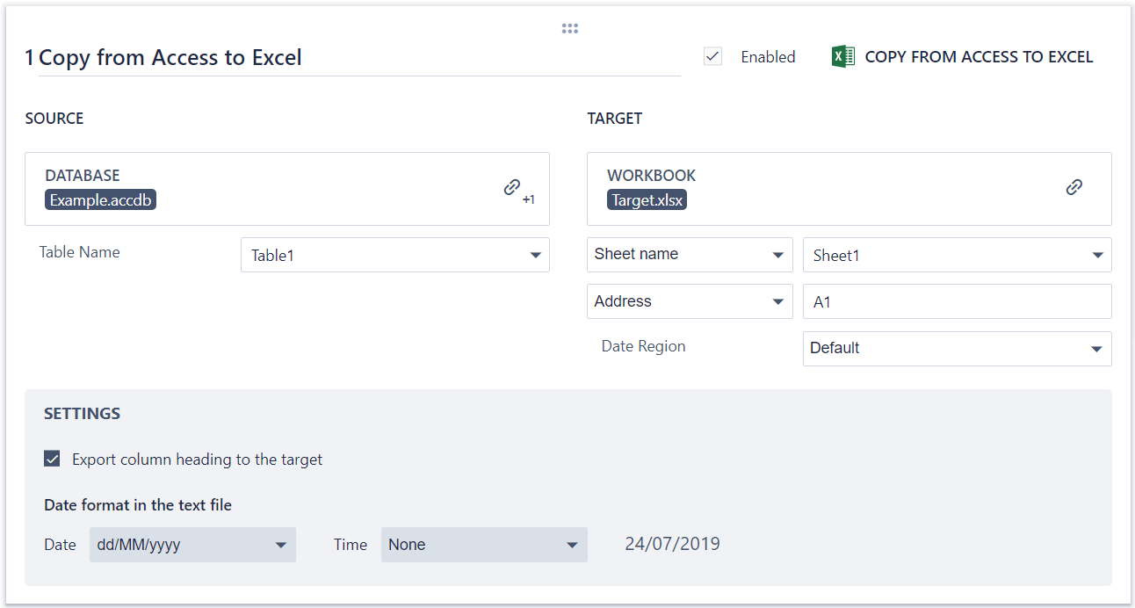Screen dimensions: 1135x608
Task: Click the link icon in Workbook box
Action: pos(1074,187)
